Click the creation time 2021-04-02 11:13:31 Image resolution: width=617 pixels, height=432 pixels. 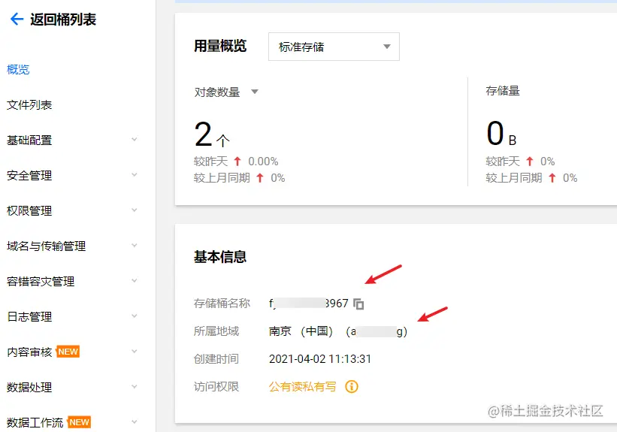click(x=320, y=359)
